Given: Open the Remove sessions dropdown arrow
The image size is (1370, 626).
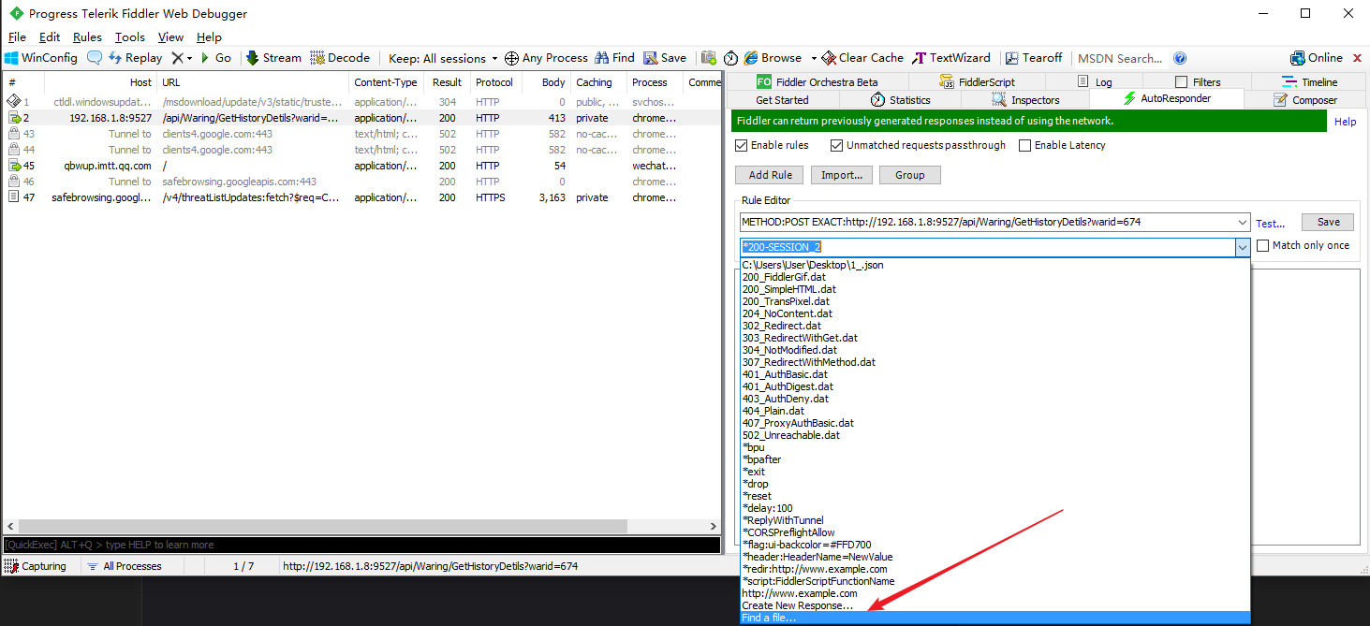Looking at the screenshot, I should pos(190,58).
